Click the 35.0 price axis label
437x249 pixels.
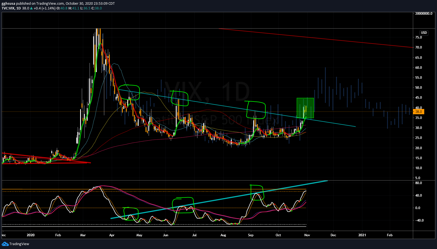pos(418,118)
